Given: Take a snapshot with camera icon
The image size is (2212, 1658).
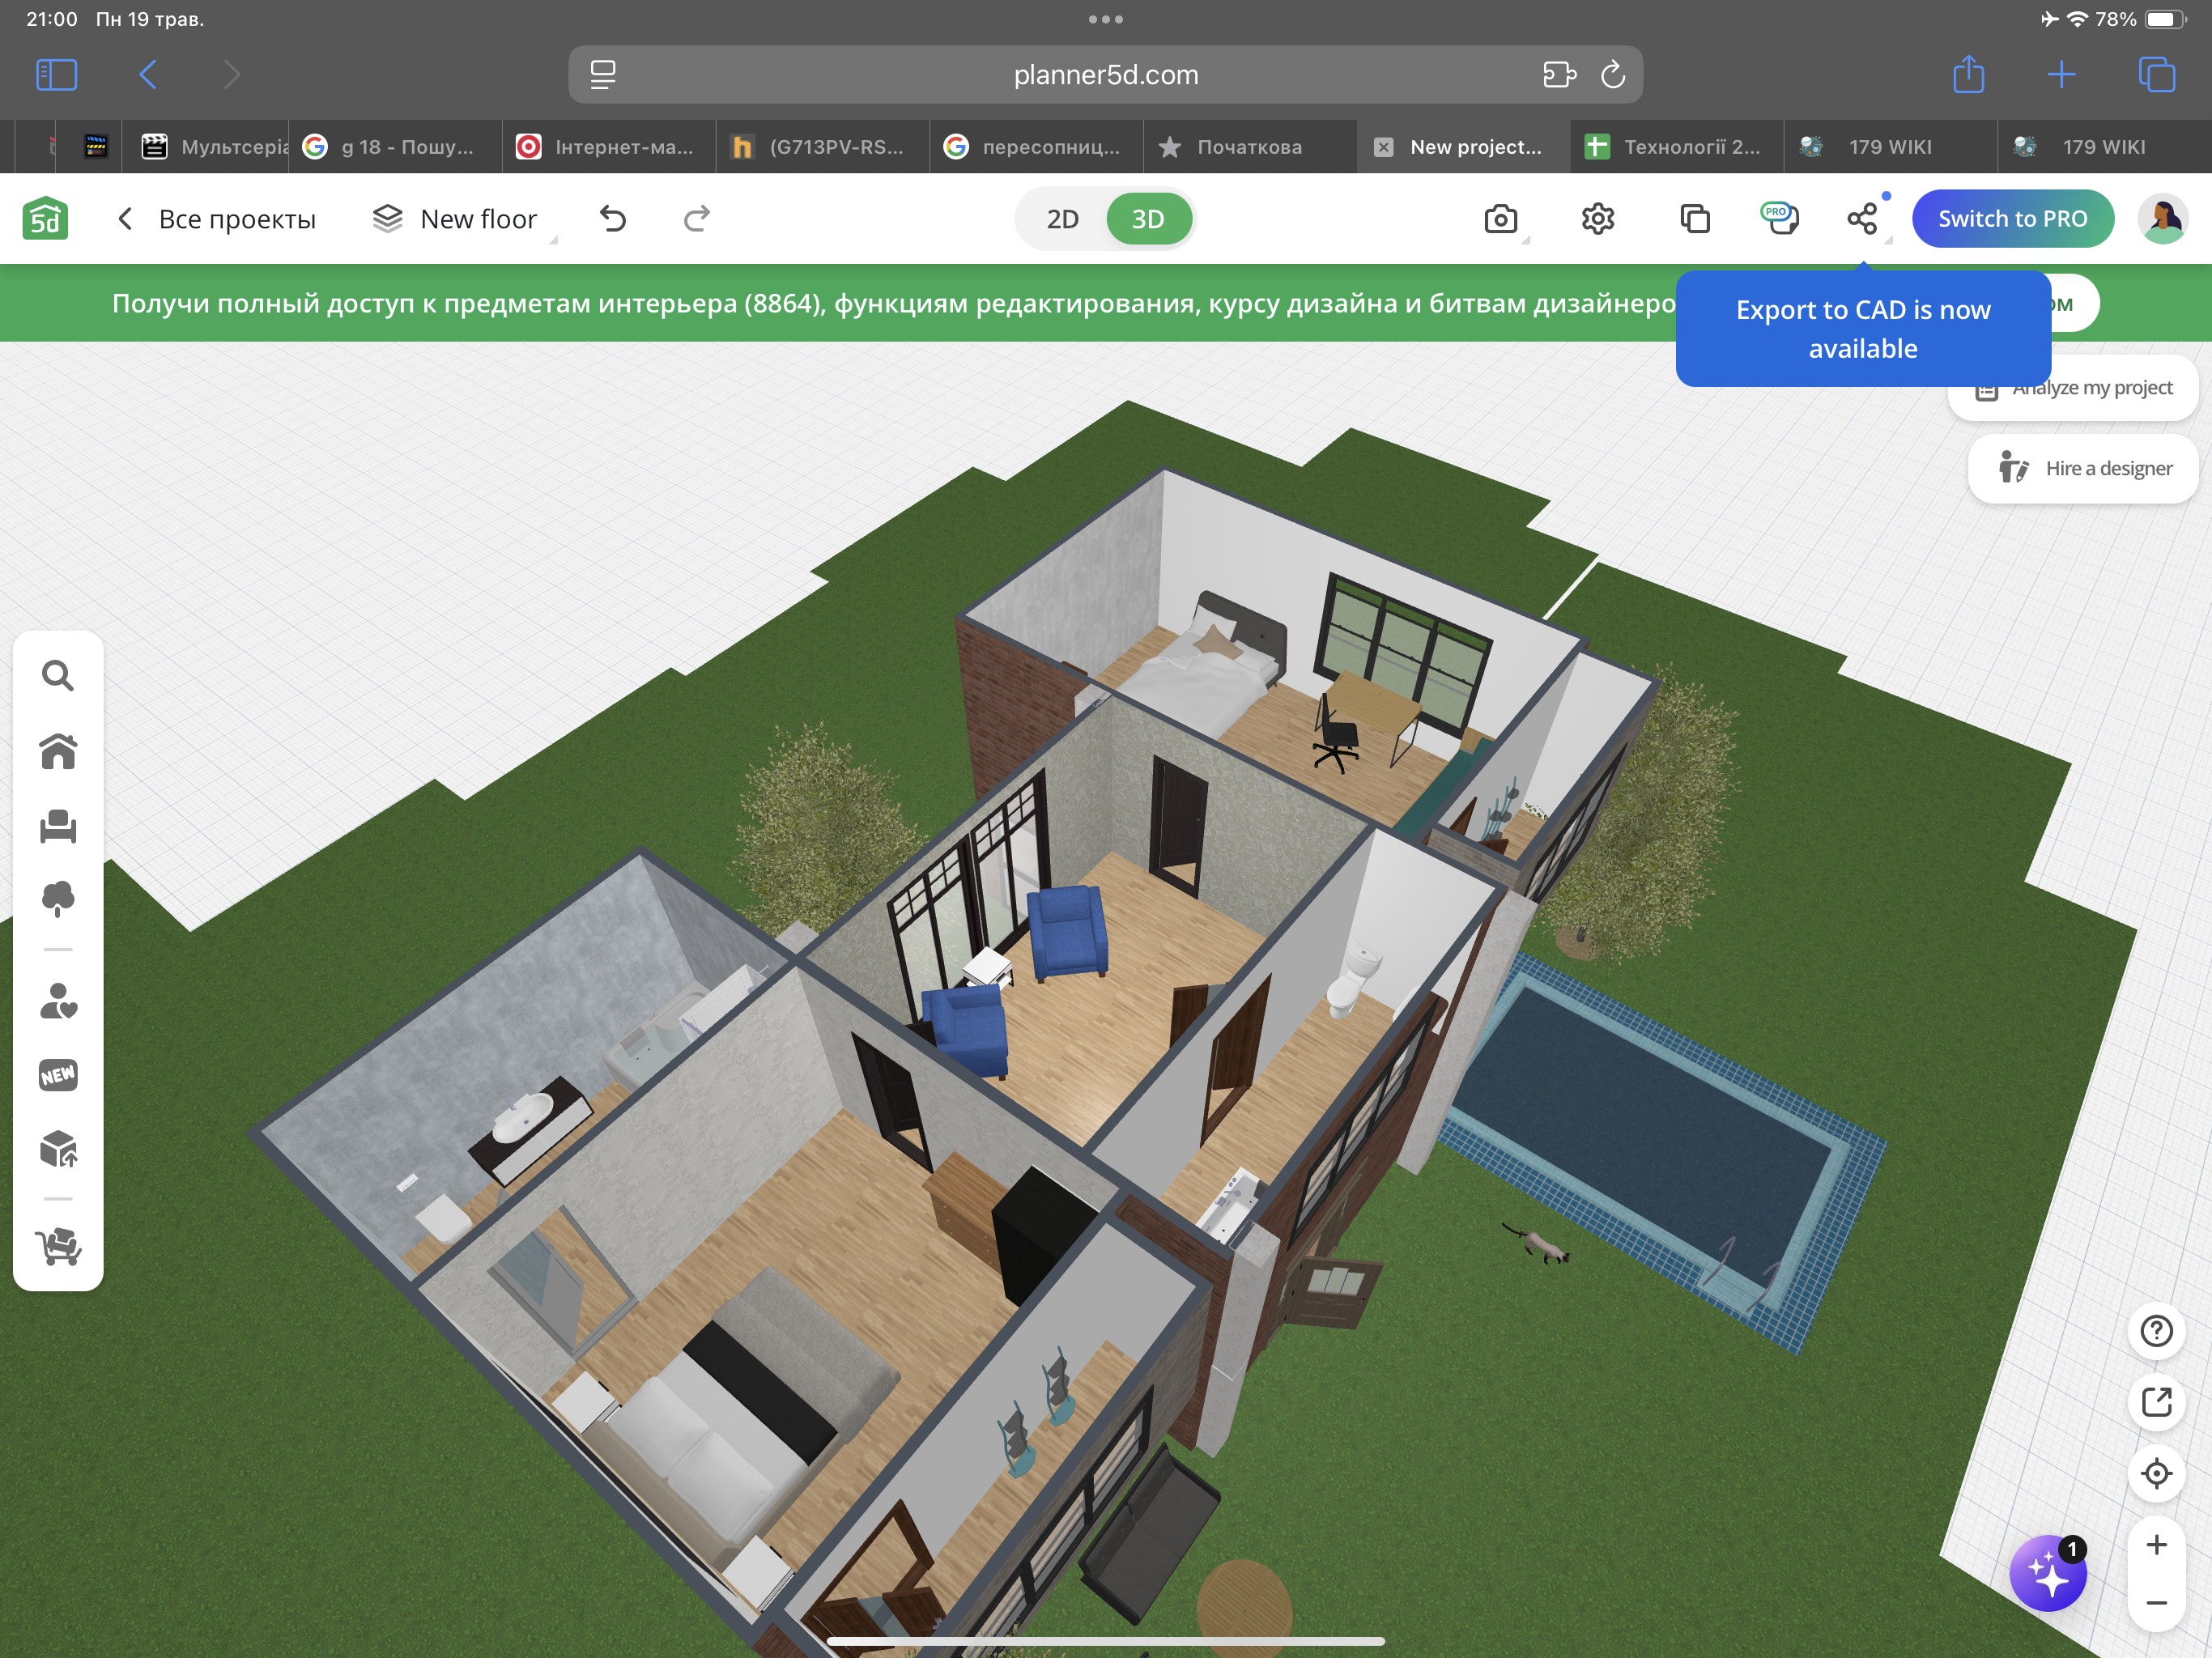Looking at the screenshot, I should (1500, 219).
